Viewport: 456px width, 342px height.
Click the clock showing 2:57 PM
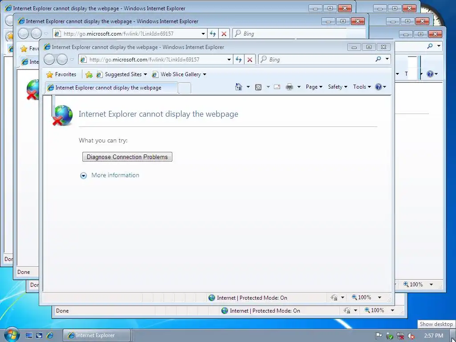point(433,336)
